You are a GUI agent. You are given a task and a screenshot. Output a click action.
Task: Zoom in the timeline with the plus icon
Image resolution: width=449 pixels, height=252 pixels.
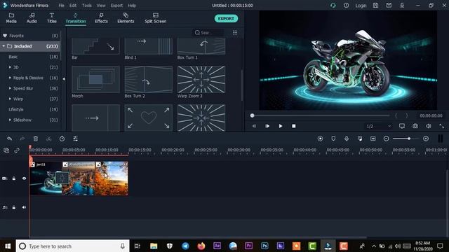point(426,139)
